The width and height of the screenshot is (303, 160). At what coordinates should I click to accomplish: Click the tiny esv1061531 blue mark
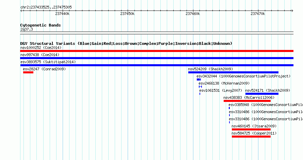[200, 94]
